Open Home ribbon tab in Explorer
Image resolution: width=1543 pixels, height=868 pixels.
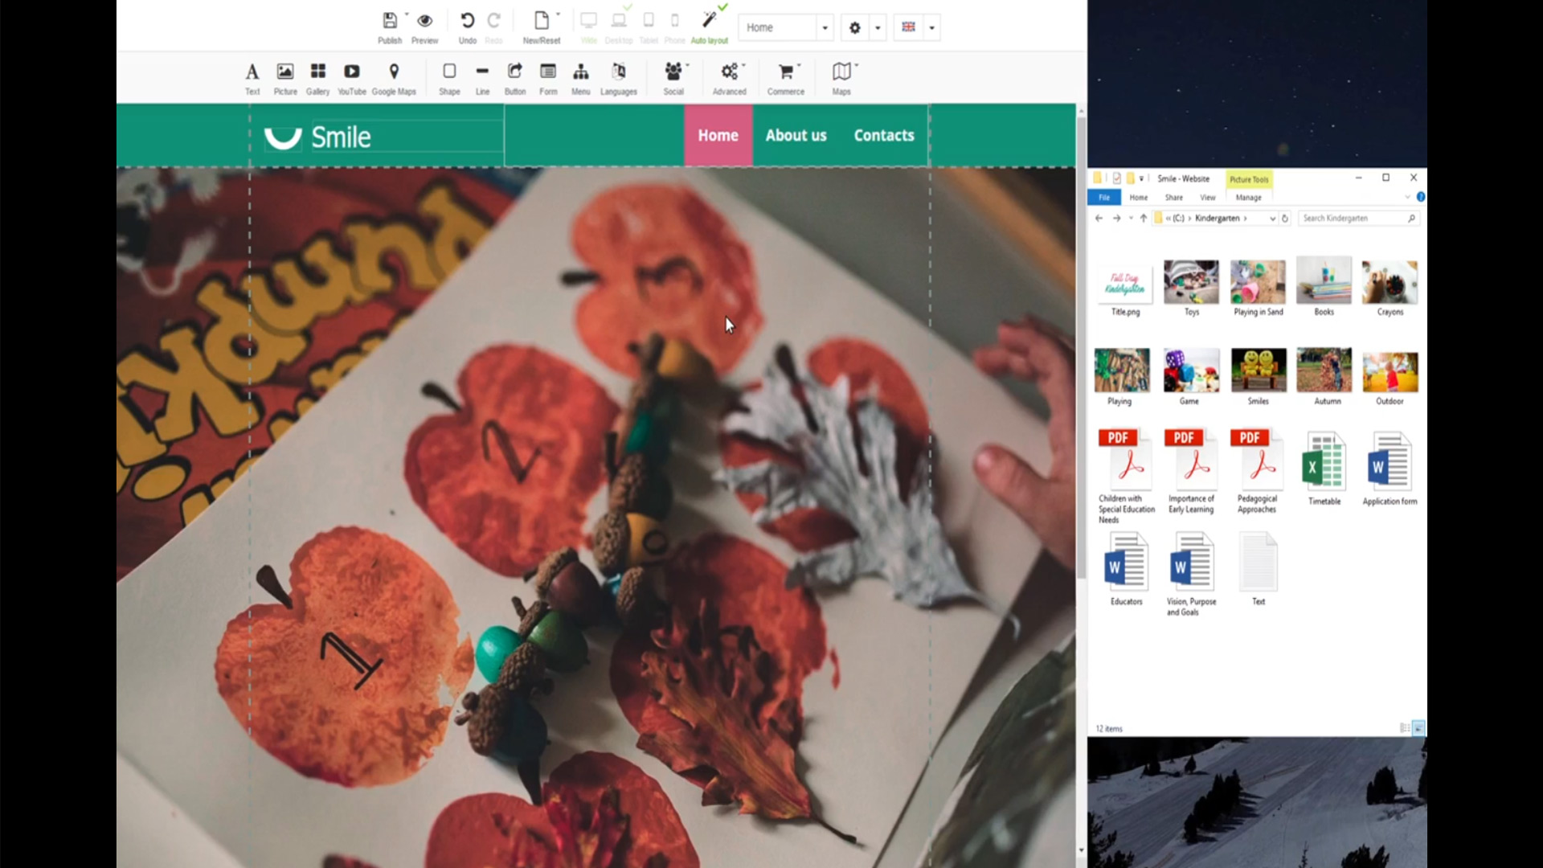pos(1139,197)
